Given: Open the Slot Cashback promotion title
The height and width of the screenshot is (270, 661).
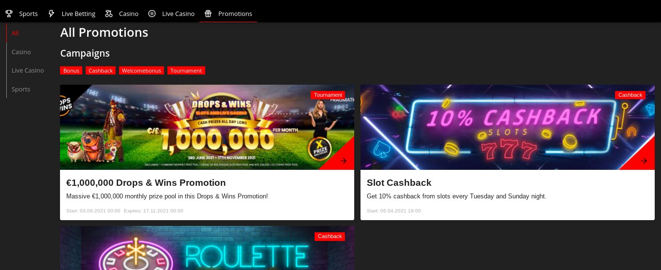Looking at the screenshot, I should (x=399, y=183).
